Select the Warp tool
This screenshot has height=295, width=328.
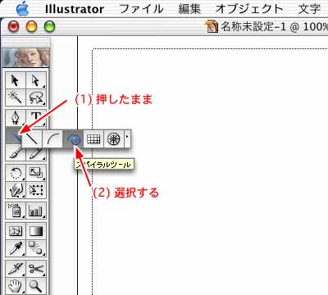[16, 190]
